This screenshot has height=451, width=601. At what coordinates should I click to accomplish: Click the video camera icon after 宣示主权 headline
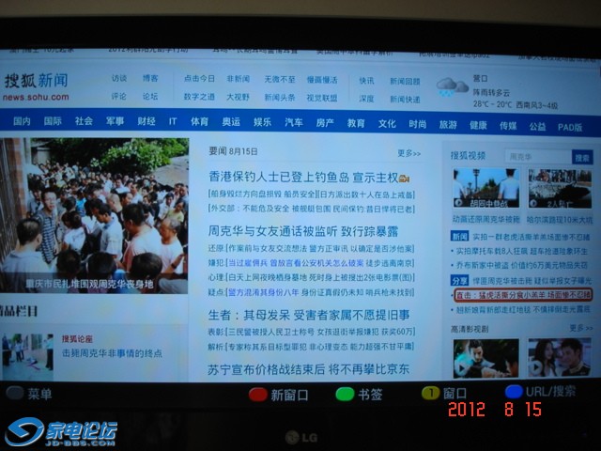click(x=405, y=179)
